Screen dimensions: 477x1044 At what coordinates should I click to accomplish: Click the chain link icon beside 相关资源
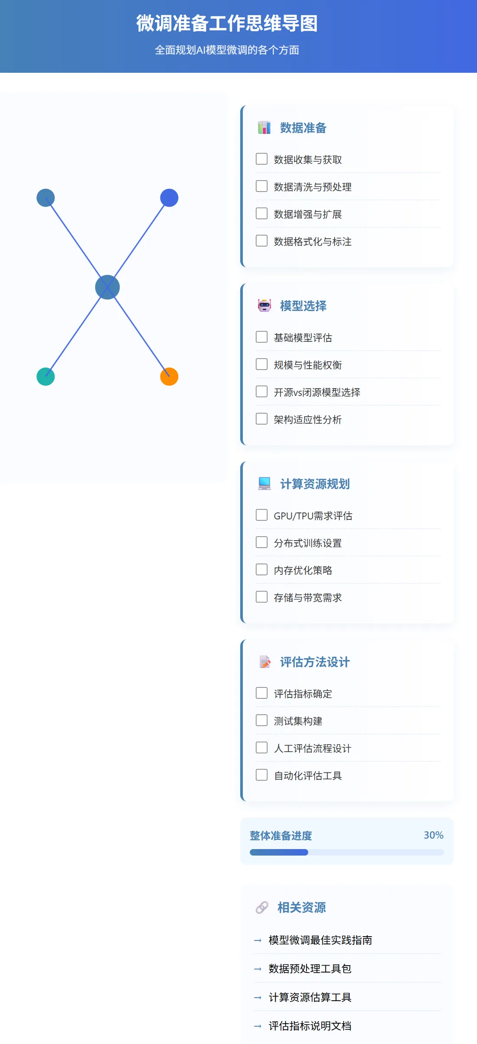pyautogui.click(x=261, y=908)
